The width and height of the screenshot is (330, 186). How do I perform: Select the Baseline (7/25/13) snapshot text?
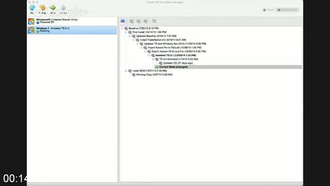(x=143, y=28)
